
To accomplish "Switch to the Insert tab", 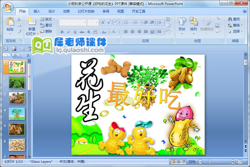I will tap(37, 11).
